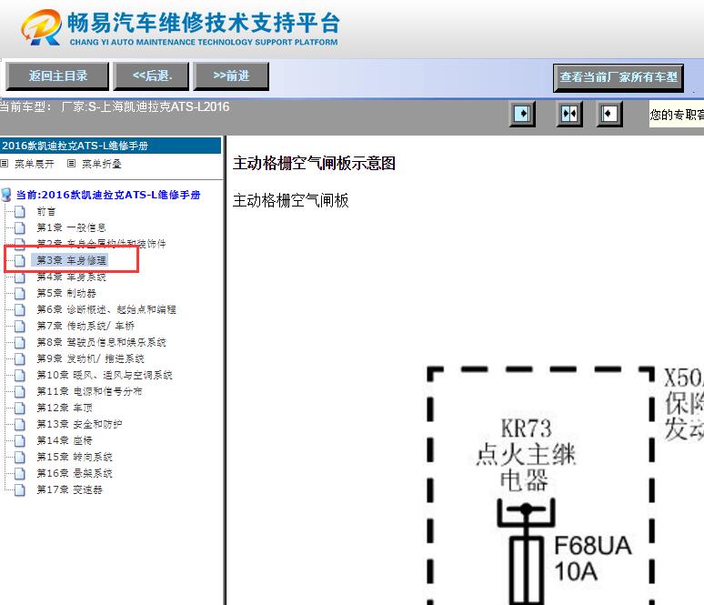Click the root manual tree icon
Image resolution: width=704 pixels, height=605 pixels.
coord(6,195)
